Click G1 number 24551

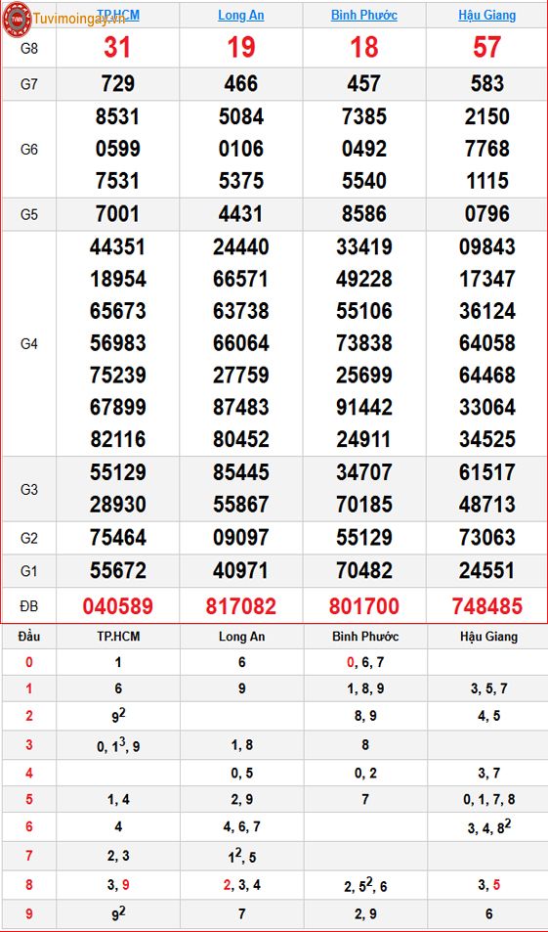tap(486, 572)
